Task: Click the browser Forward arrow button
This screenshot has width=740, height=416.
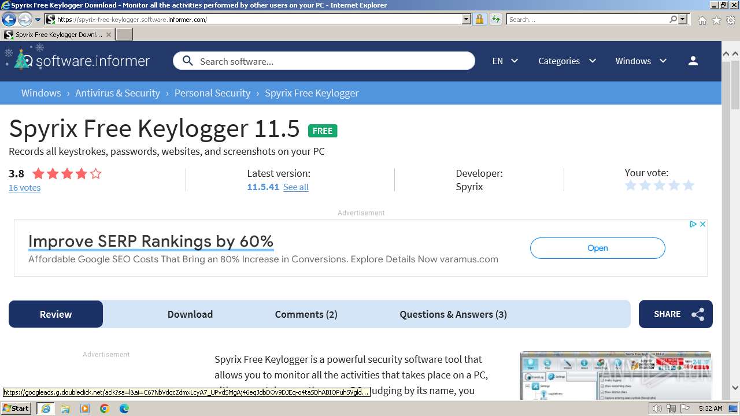Action: (x=25, y=19)
